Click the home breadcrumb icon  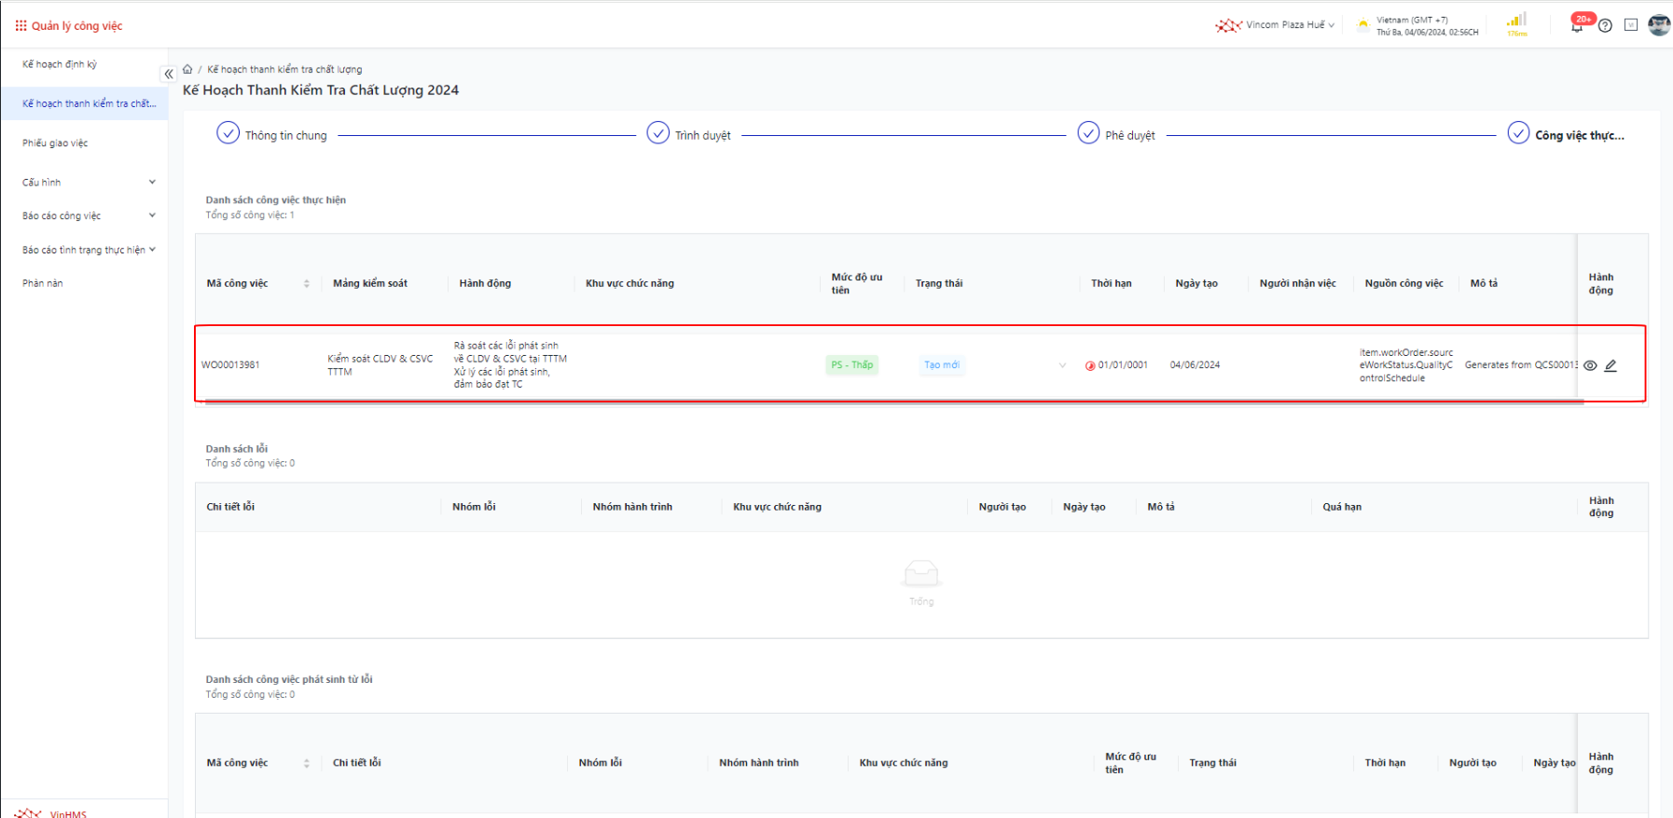point(187,69)
